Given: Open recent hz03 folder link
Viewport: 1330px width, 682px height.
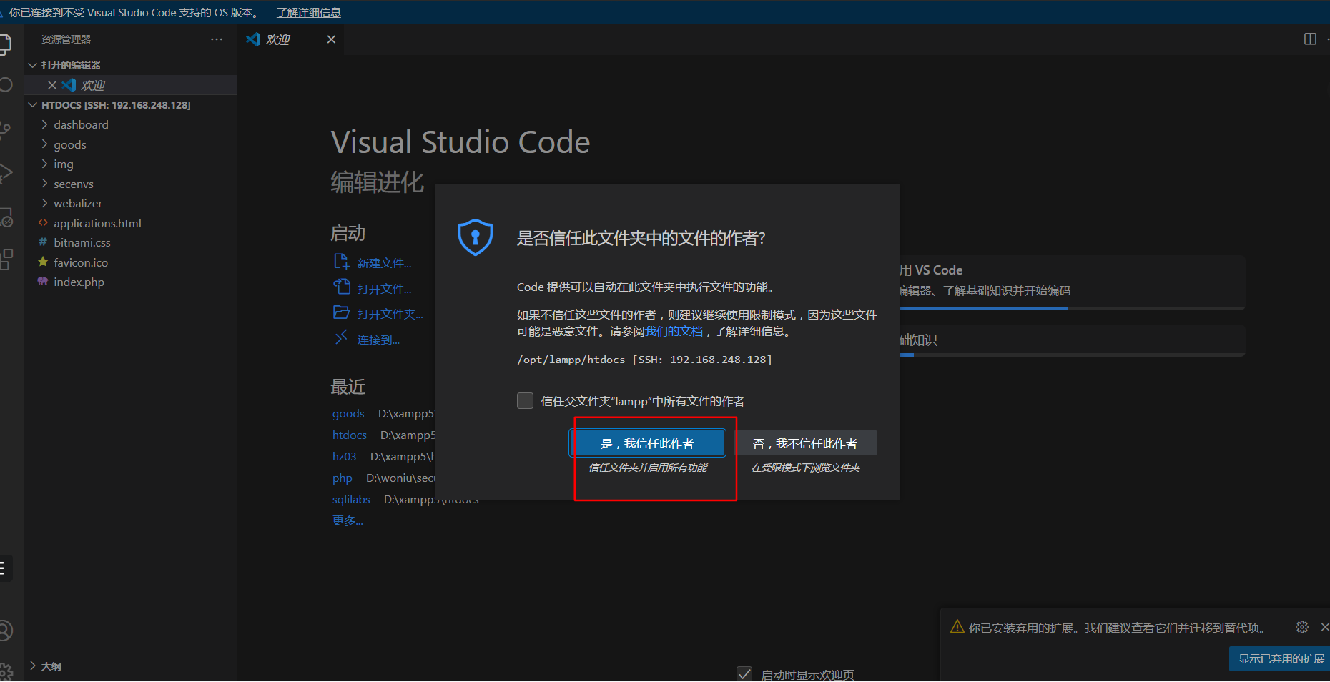Looking at the screenshot, I should (344, 456).
